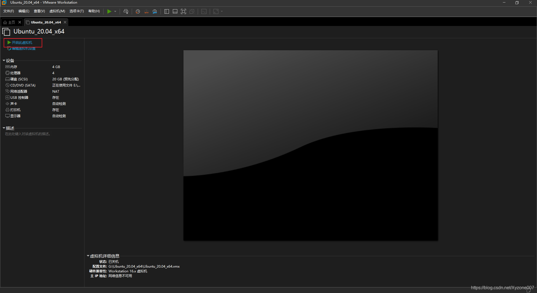This screenshot has width=537, height=293.
Task: Click Send Ctrl+Alt+Del toolbar icon
Action: [x=126, y=11]
